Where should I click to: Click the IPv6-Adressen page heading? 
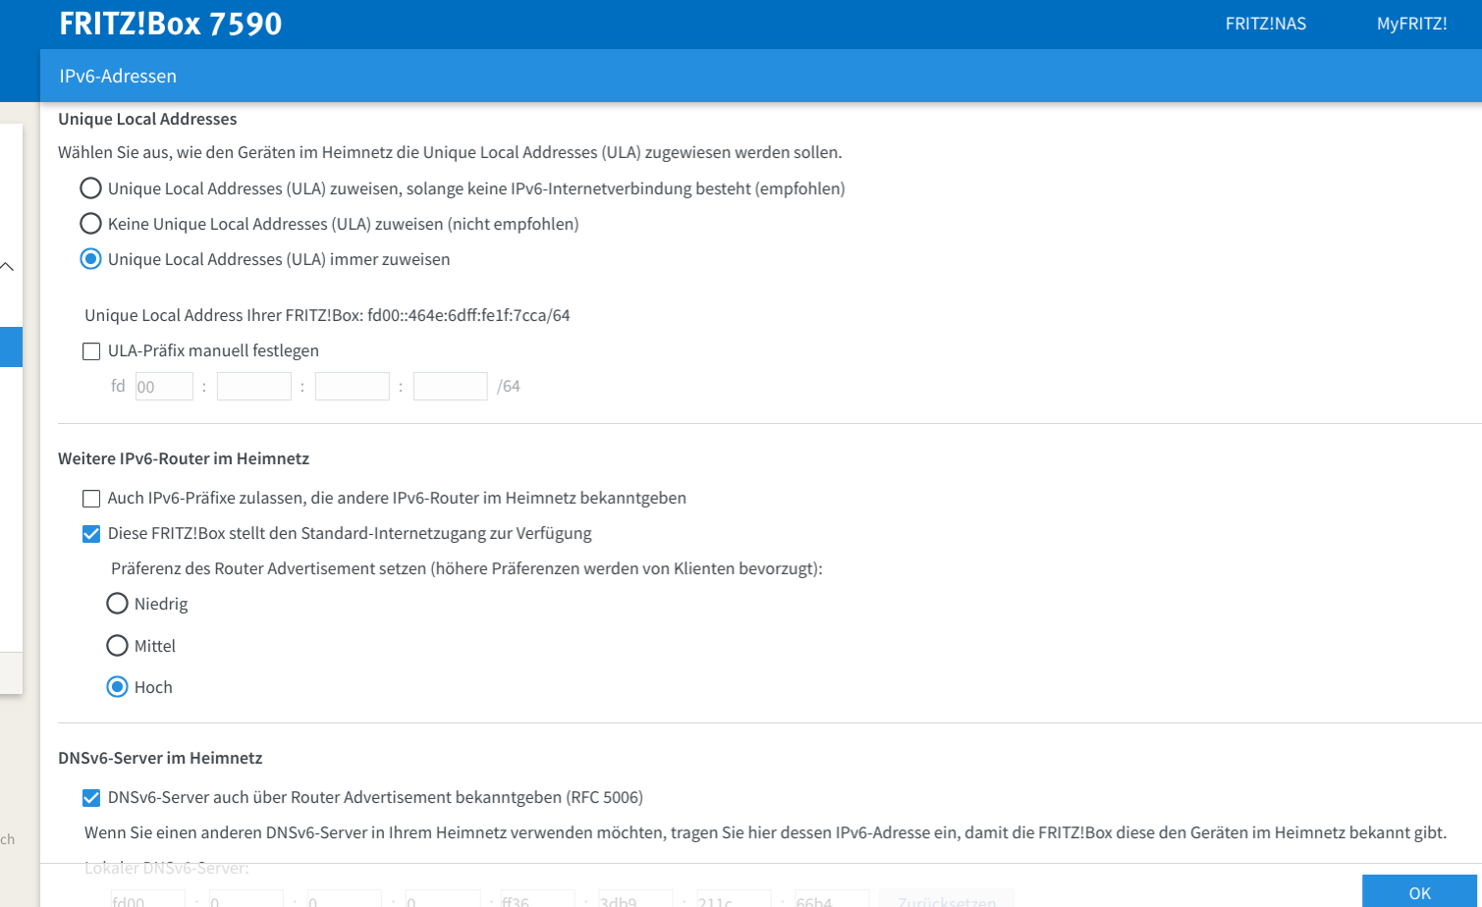(118, 77)
